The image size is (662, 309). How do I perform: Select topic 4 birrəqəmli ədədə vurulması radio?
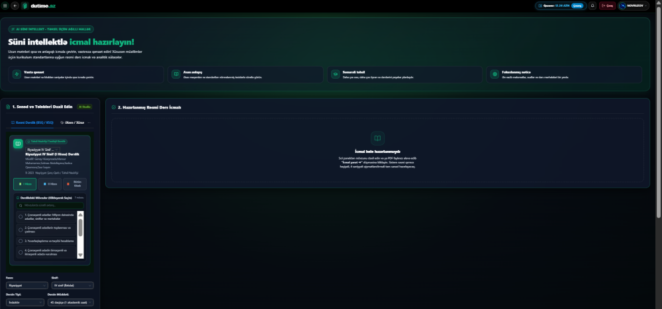click(21, 253)
